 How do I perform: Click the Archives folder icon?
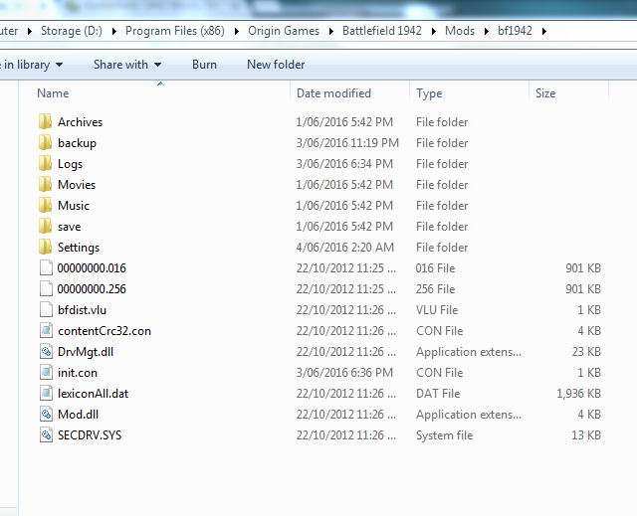click(46, 121)
